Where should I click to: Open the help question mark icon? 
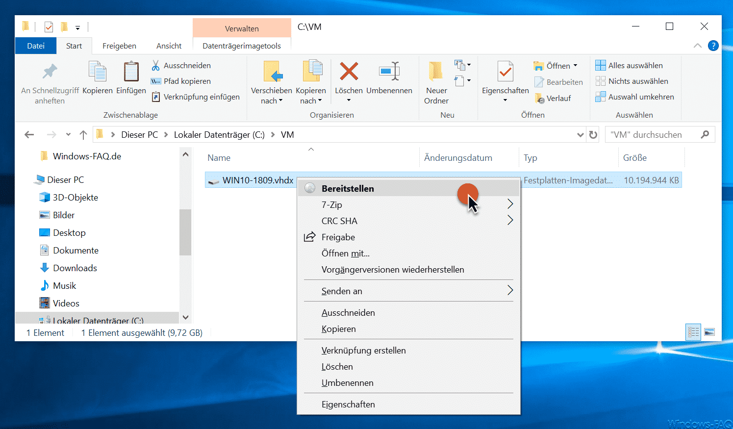(713, 46)
